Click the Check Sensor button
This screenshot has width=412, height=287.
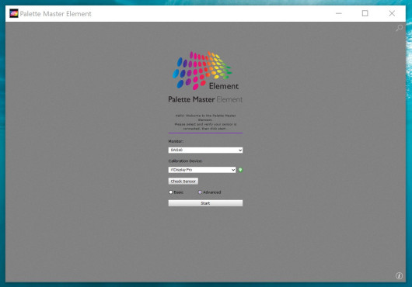pyautogui.click(x=183, y=181)
